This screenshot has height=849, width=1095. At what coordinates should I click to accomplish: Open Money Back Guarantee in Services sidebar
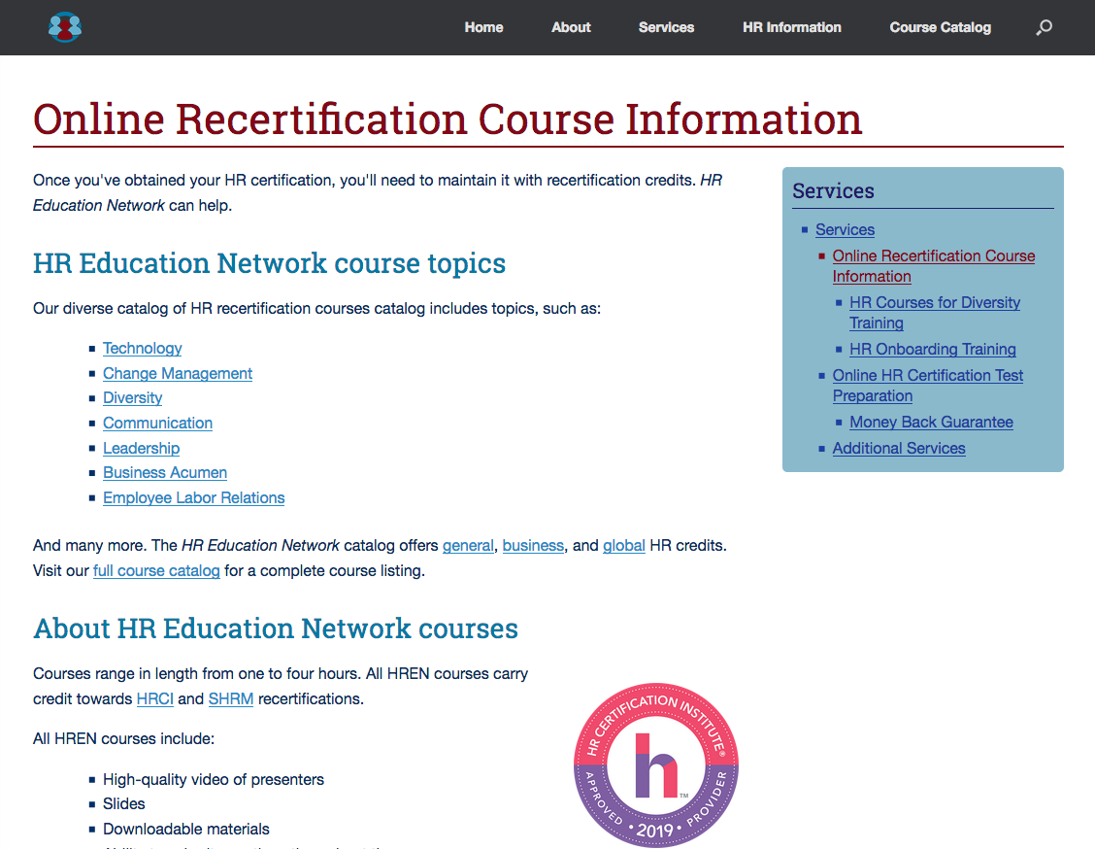point(931,422)
